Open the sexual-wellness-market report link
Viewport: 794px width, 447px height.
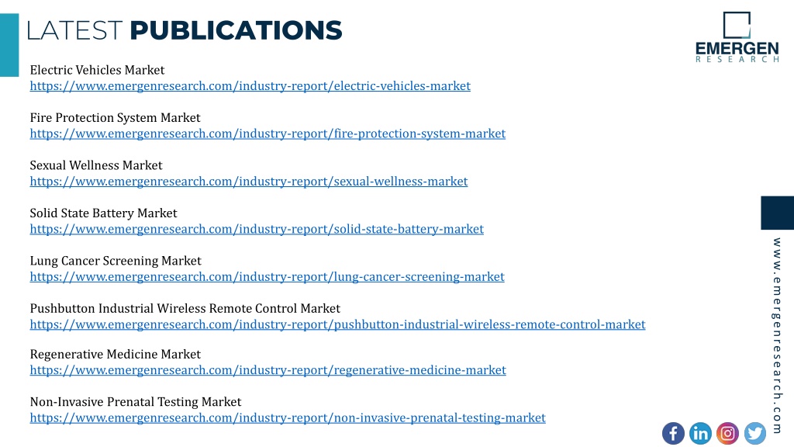(x=249, y=181)
